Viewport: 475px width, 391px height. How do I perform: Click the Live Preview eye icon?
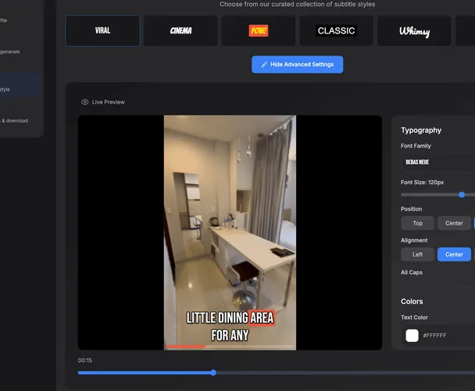point(85,102)
